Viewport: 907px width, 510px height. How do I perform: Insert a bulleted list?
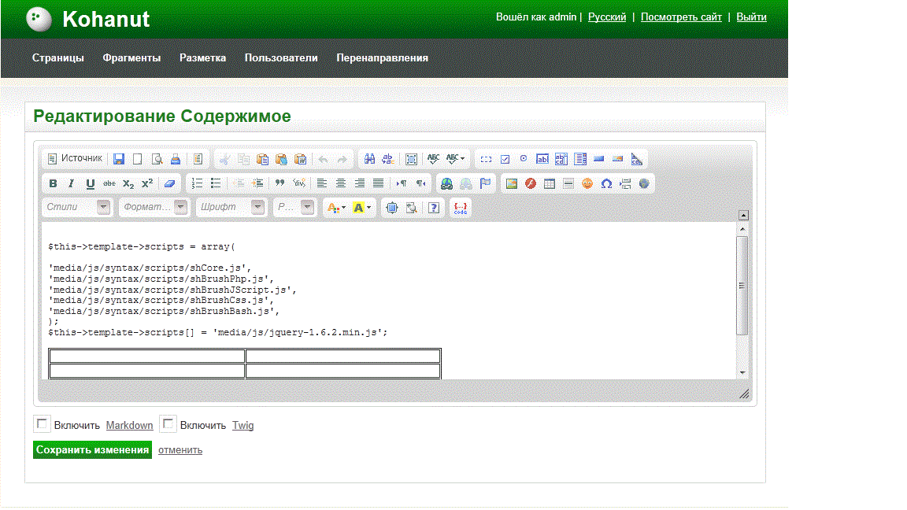click(x=216, y=183)
